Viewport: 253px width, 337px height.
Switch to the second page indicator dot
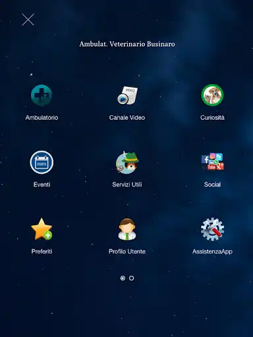(x=131, y=278)
